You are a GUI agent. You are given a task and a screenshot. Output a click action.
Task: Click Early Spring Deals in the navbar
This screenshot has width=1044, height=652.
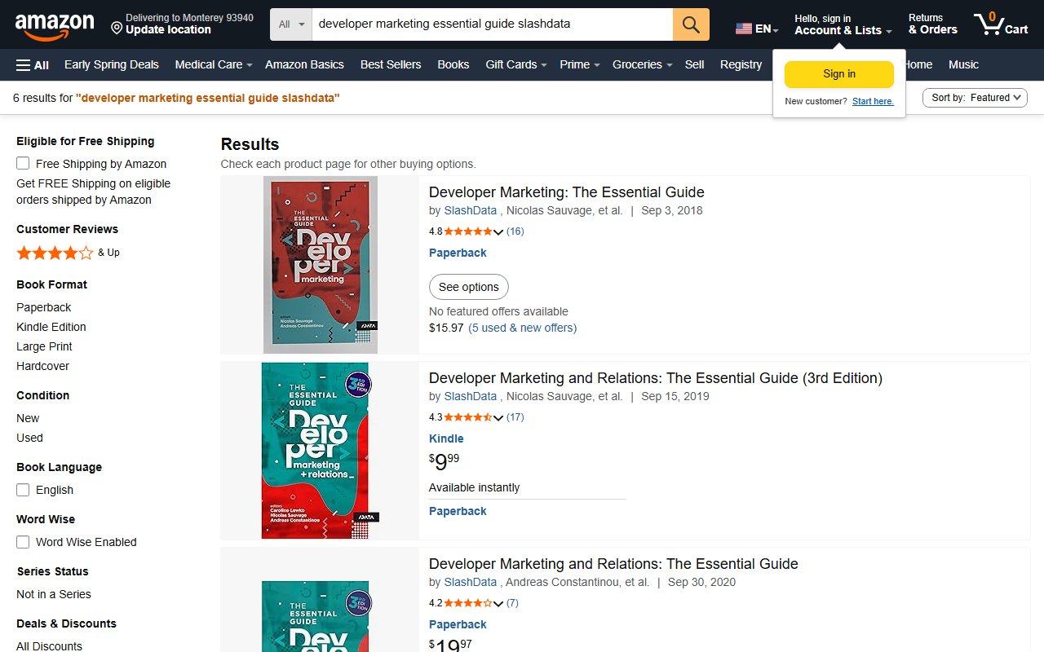click(111, 64)
